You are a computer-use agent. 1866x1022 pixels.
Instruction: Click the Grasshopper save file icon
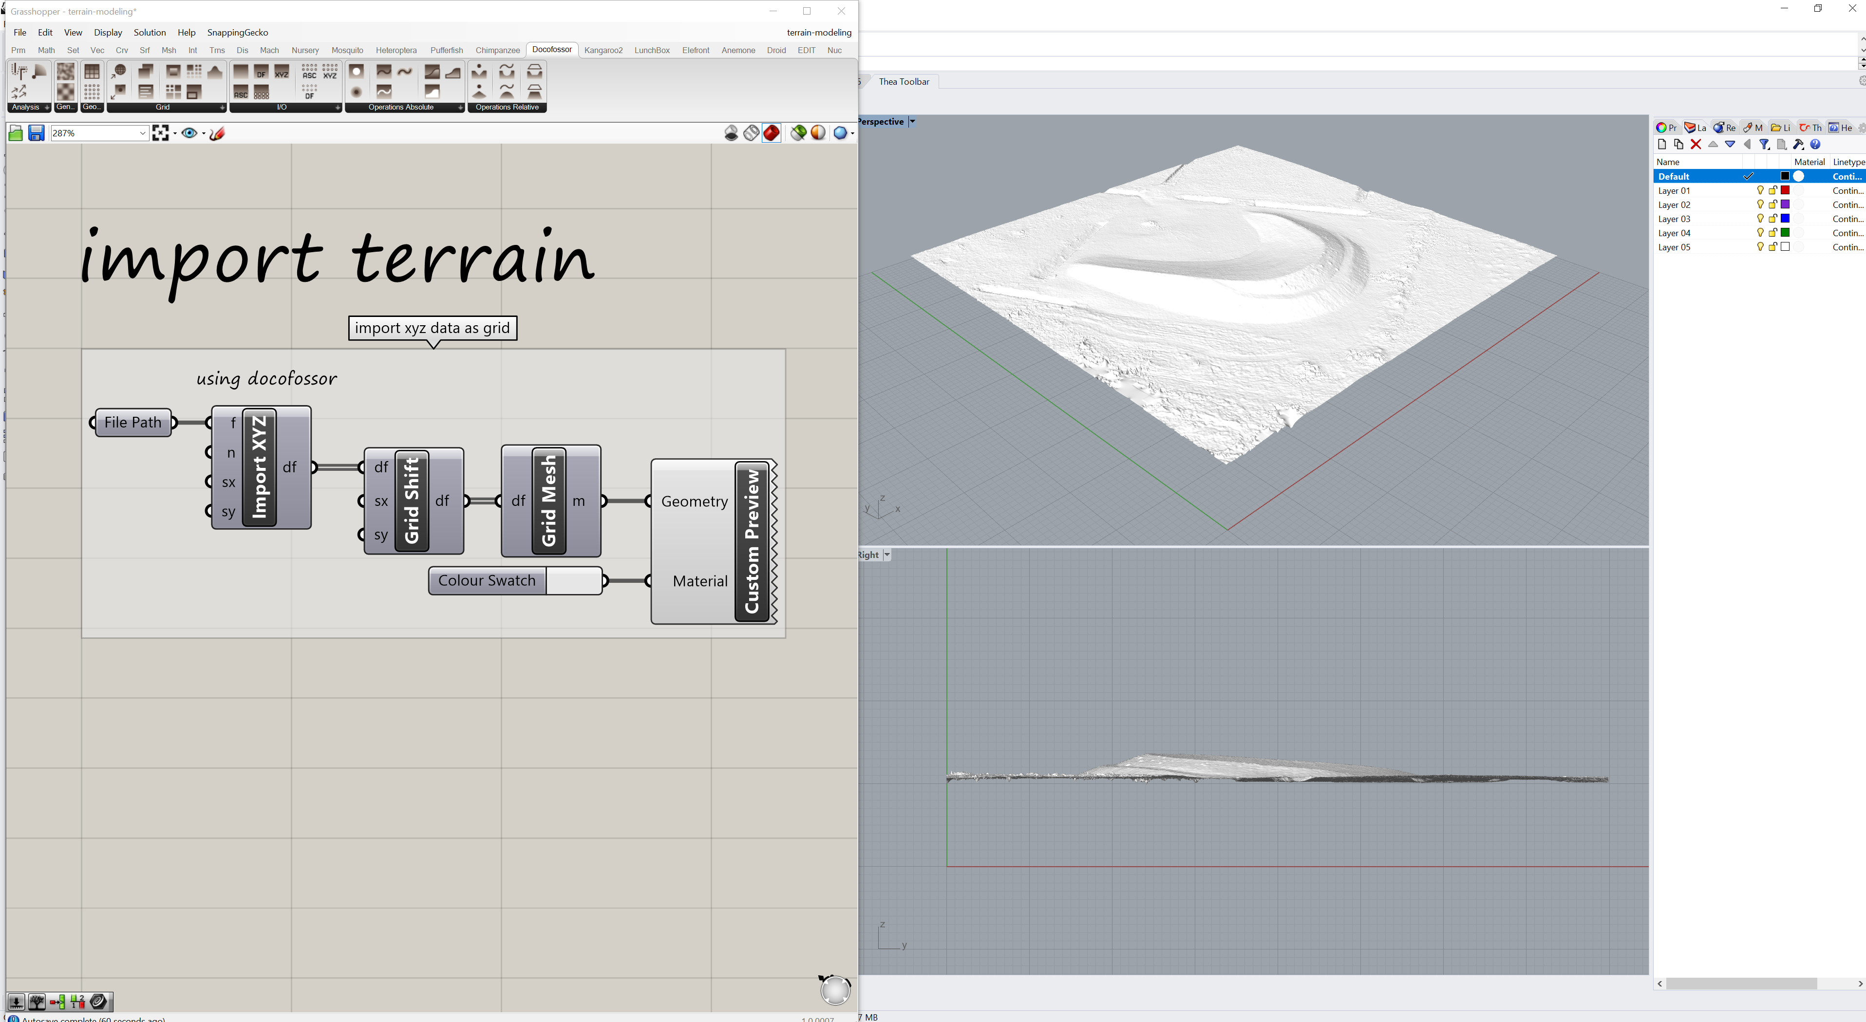(36, 133)
